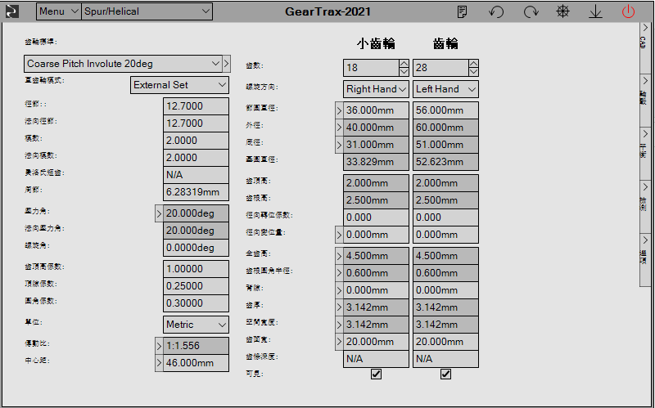The image size is (655, 408).
Task: Click the gear pitch diameter 56.000mm field
Action: pyautogui.click(x=445, y=110)
